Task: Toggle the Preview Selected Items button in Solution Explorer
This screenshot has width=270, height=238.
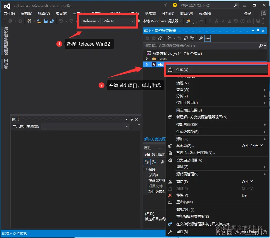Action: point(207,38)
